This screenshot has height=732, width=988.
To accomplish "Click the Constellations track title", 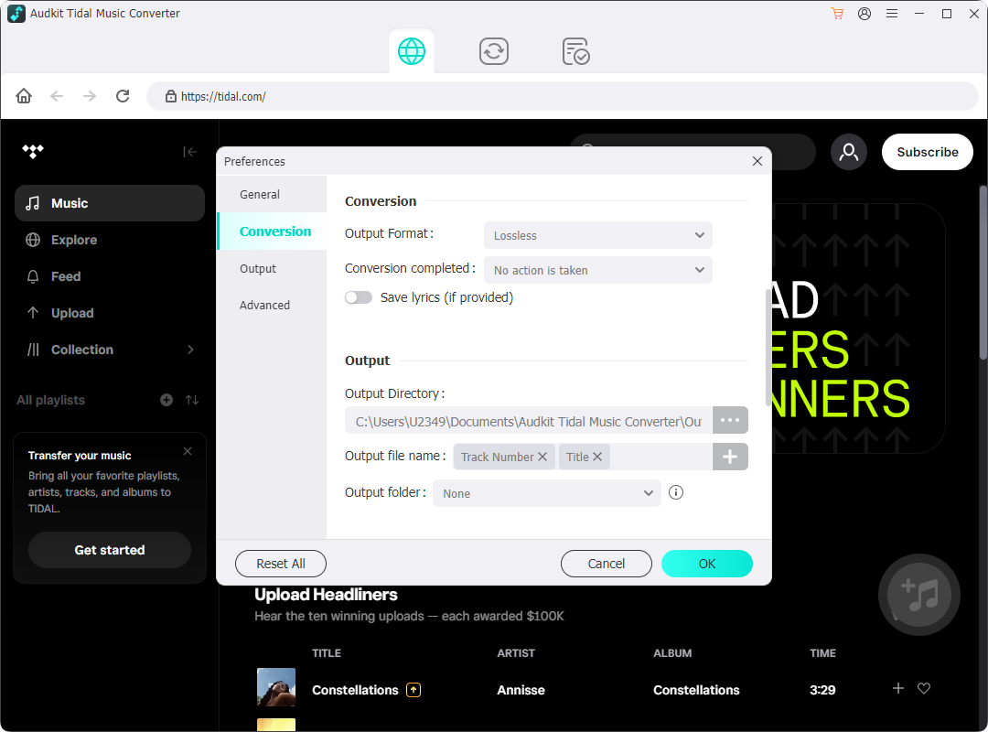I will (355, 690).
